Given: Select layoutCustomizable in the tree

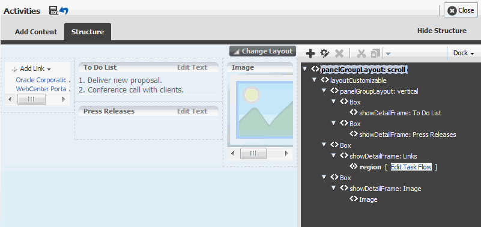Looking at the screenshot, I should (358, 80).
